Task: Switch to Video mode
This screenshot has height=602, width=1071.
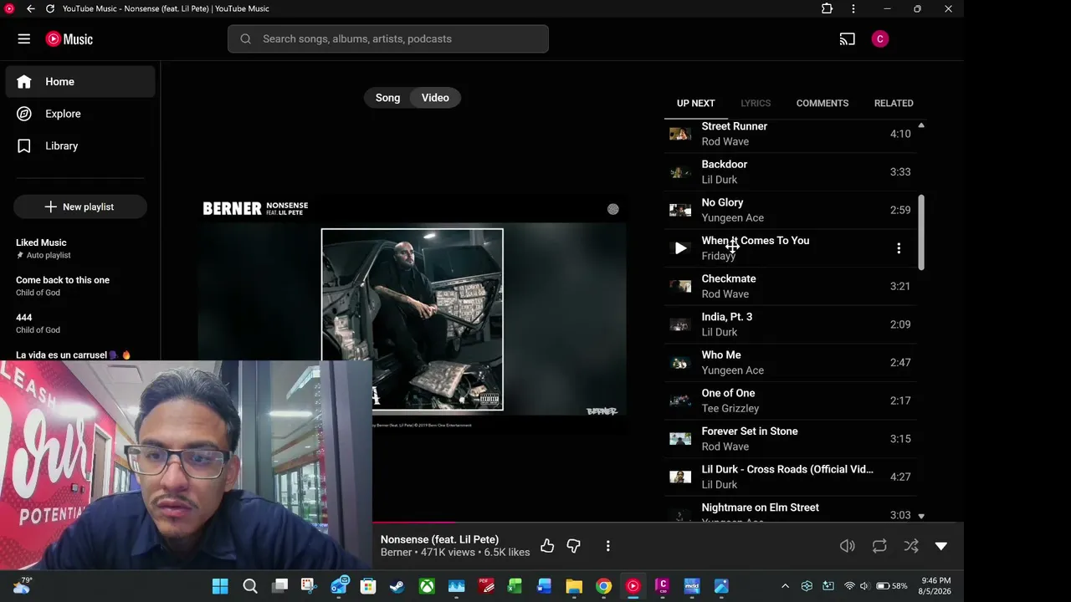Action: 435,98
